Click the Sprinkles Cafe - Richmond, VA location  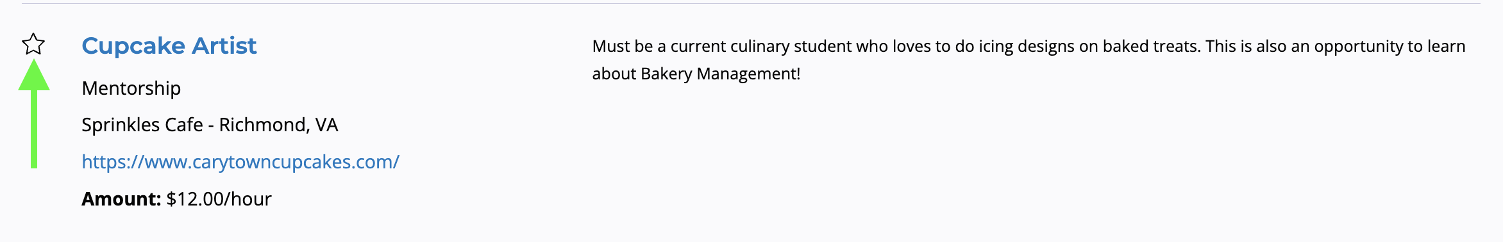pyautogui.click(x=210, y=125)
